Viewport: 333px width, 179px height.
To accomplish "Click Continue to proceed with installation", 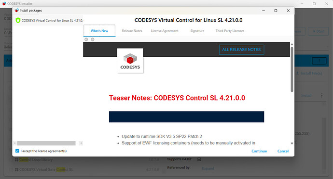I will (x=259, y=151).
